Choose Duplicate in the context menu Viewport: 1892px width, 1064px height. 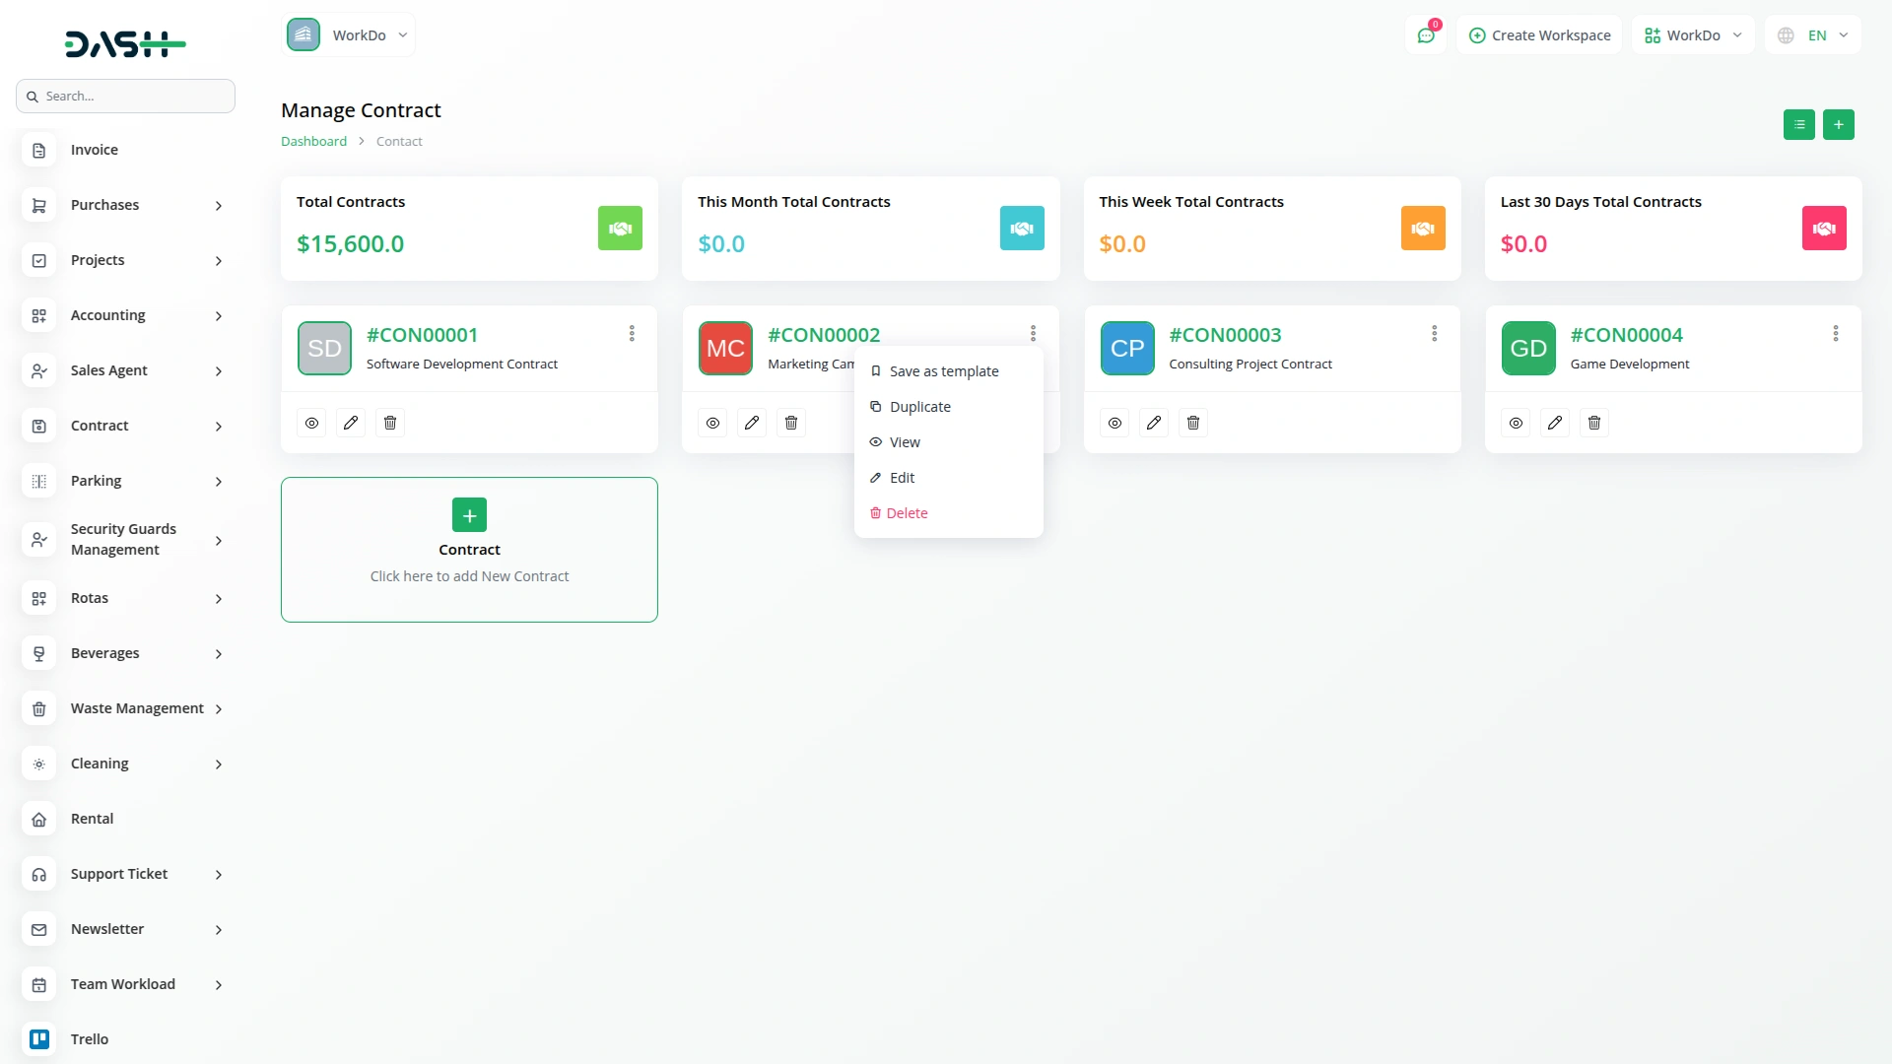(919, 407)
